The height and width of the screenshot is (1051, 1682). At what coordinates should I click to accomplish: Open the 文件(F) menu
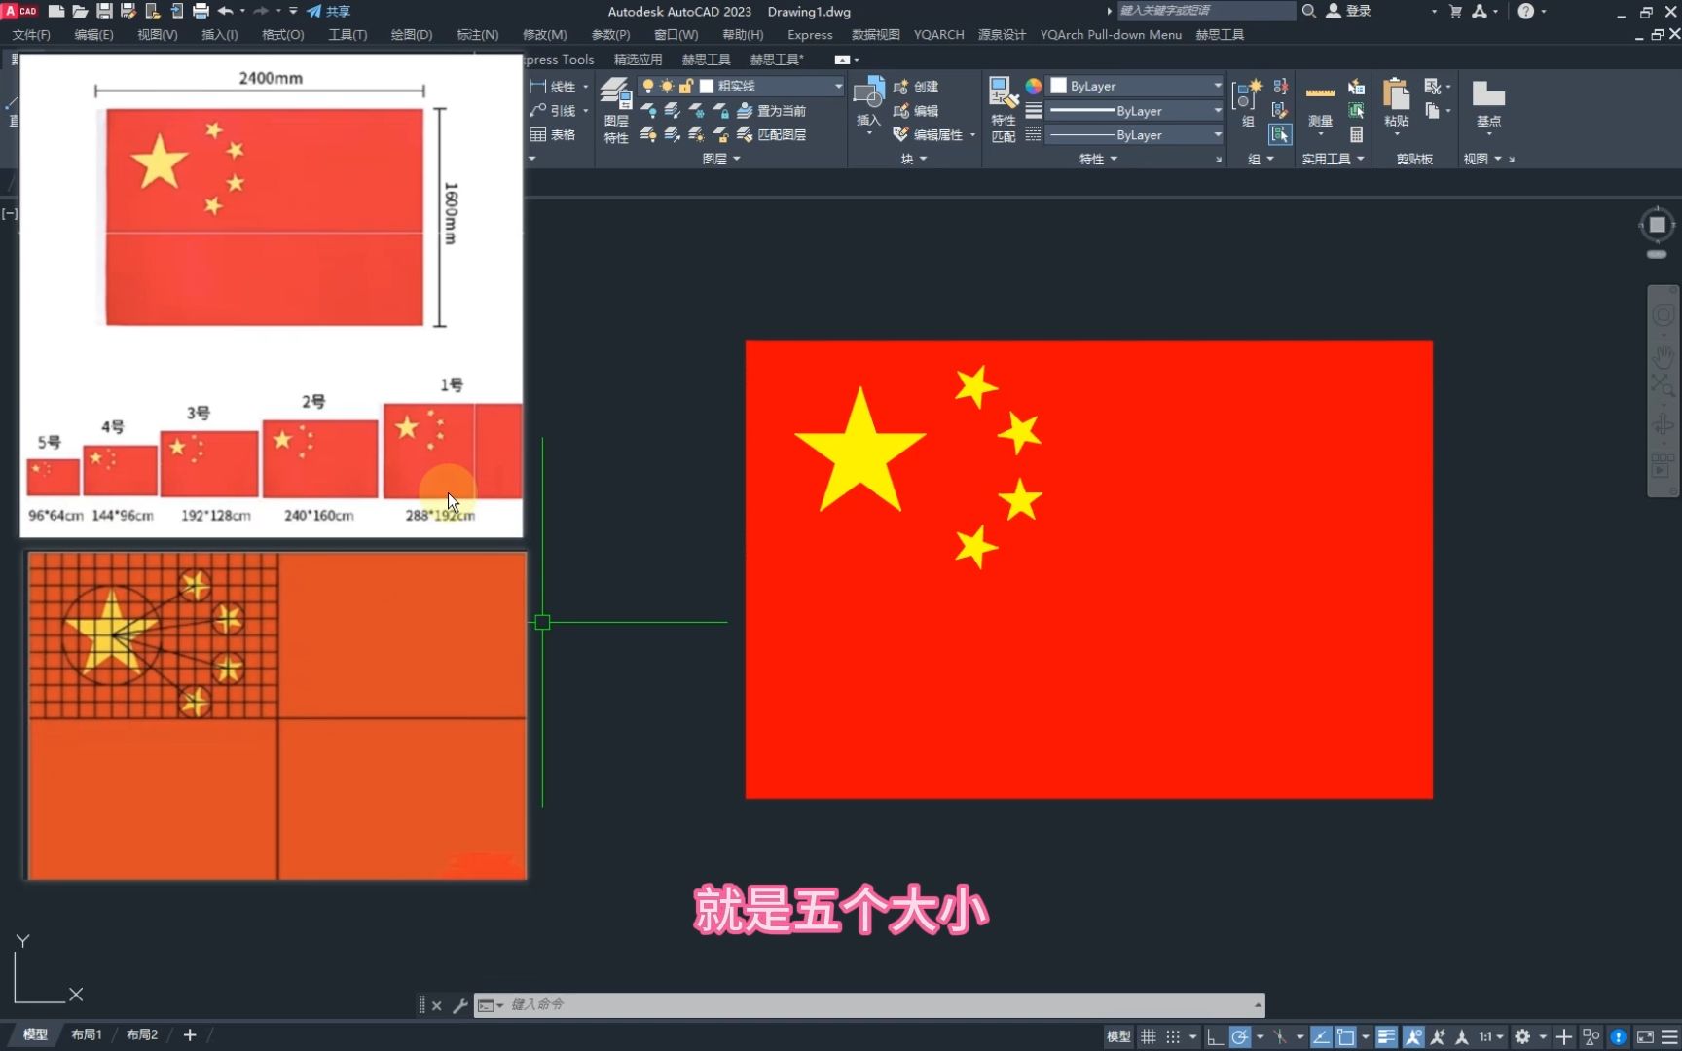point(31,34)
